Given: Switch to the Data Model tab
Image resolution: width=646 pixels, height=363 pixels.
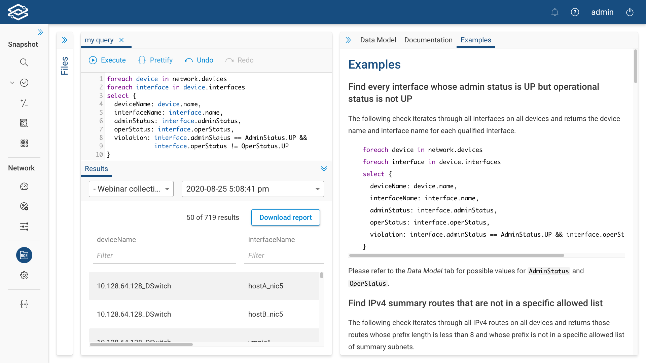Looking at the screenshot, I should pyautogui.click(x=378, y=40).
